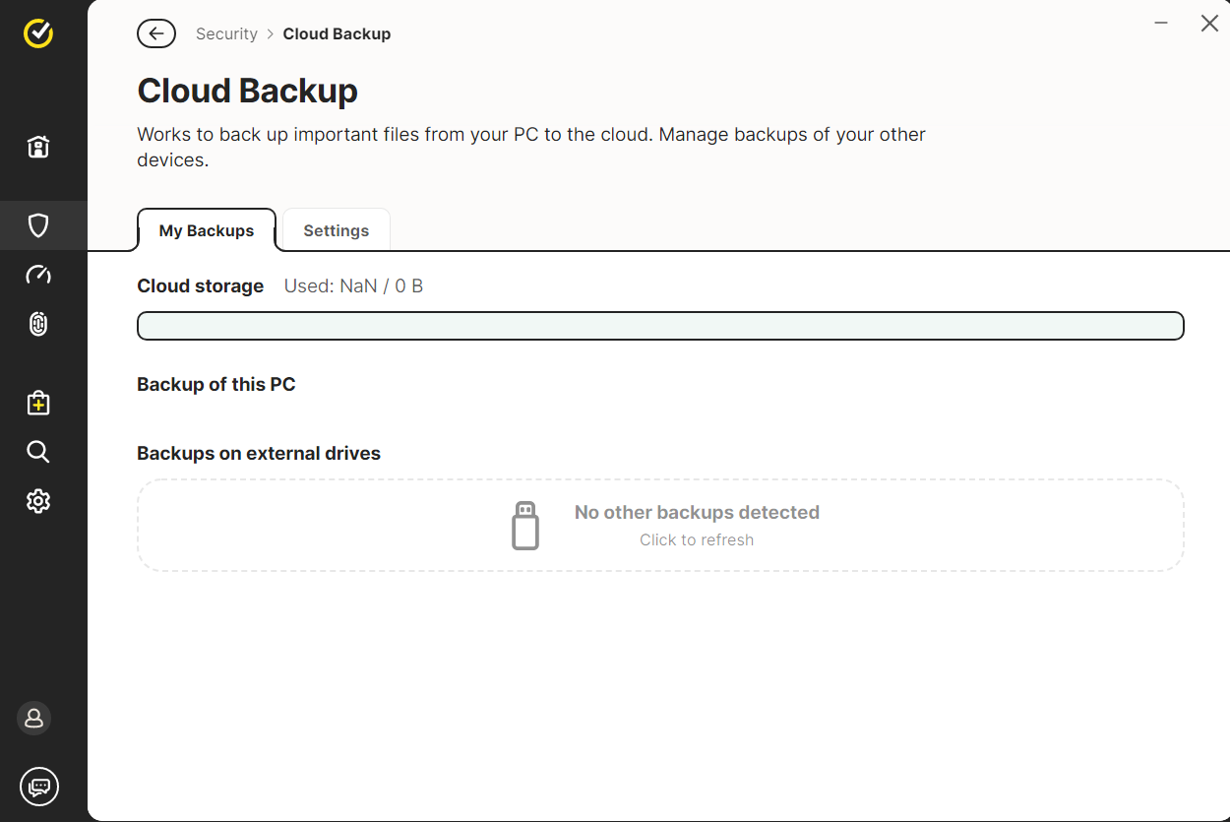The image size is (1230, 822).
Task: Click the Norton checkmark logo
Action: point(38,33)
